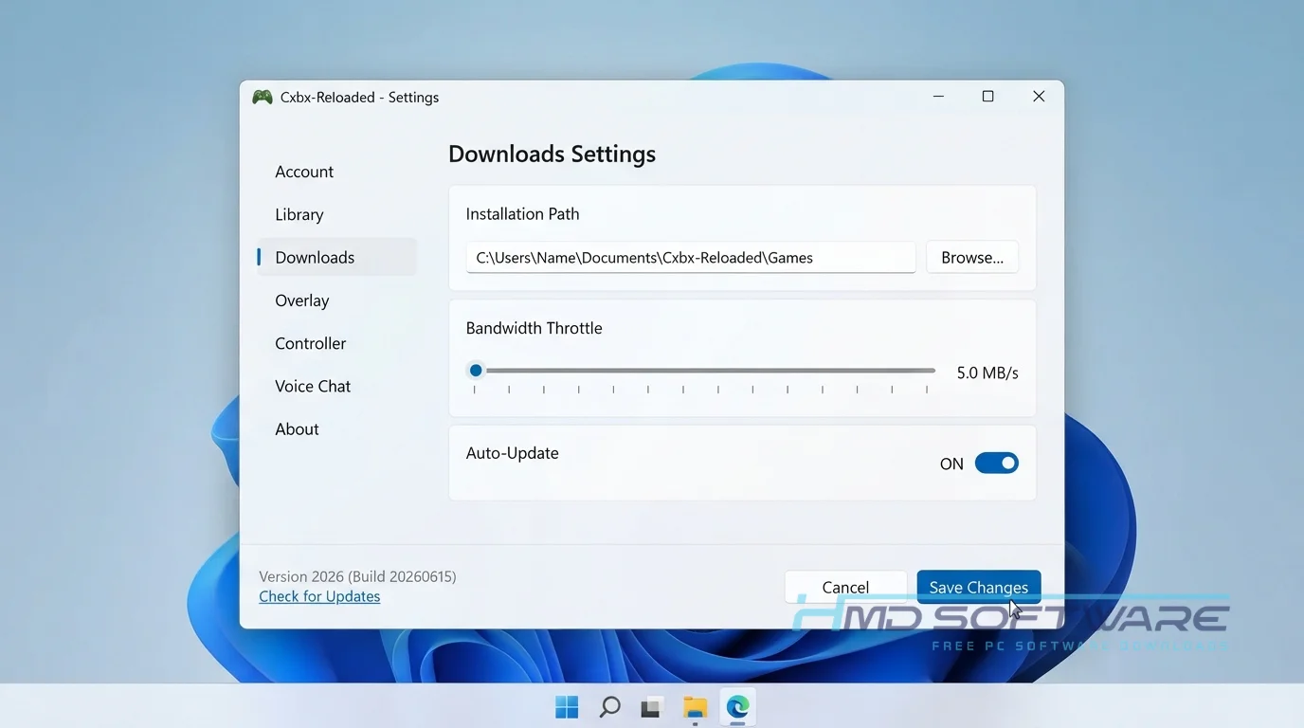Click the Auto-Update label
Screen dimensions: 1304x728
(512, 453)
